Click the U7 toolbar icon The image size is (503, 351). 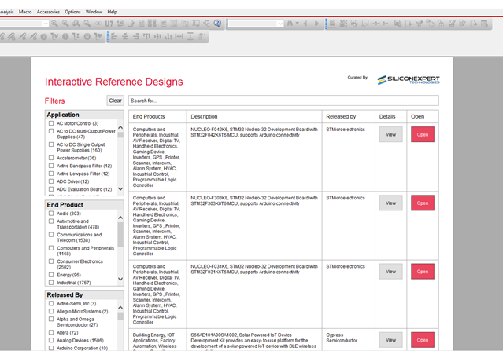109,24
